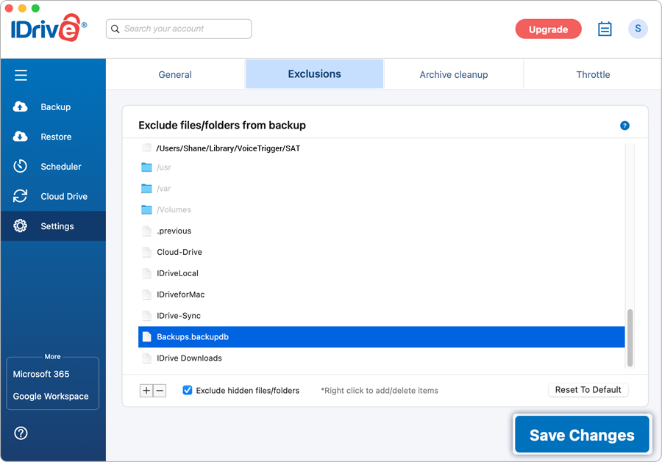This screenshot has width=662, height=462.
Task: Select the .previous exclusion entry
Action: coord(382,231)
